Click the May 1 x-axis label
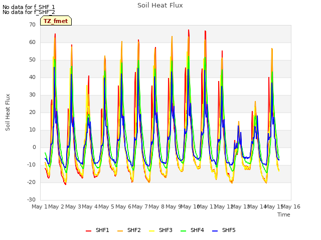The height and width of the screenshot is (240, 321). [x=40, y=206]
